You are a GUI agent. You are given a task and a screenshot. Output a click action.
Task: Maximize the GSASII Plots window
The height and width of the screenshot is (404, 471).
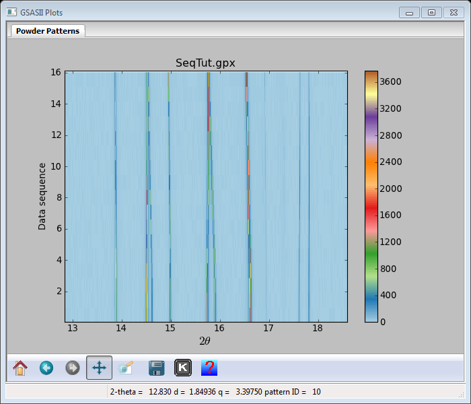(431, 13)
